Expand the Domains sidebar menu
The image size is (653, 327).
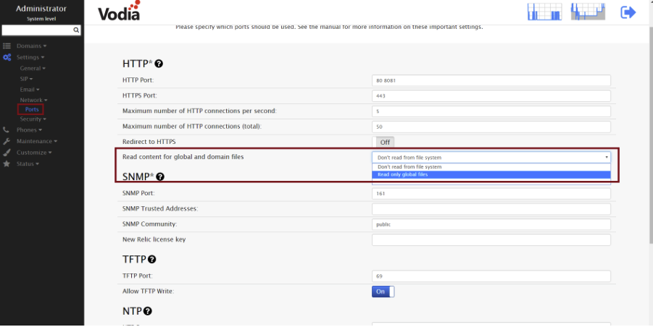click(x=31, y=46)
